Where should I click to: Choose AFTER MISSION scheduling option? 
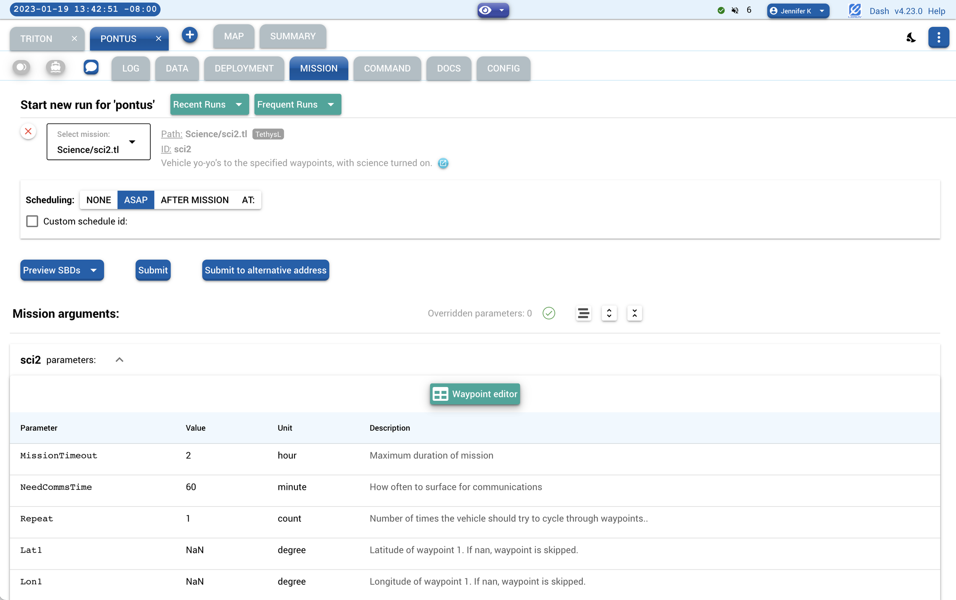coord(195,200)
